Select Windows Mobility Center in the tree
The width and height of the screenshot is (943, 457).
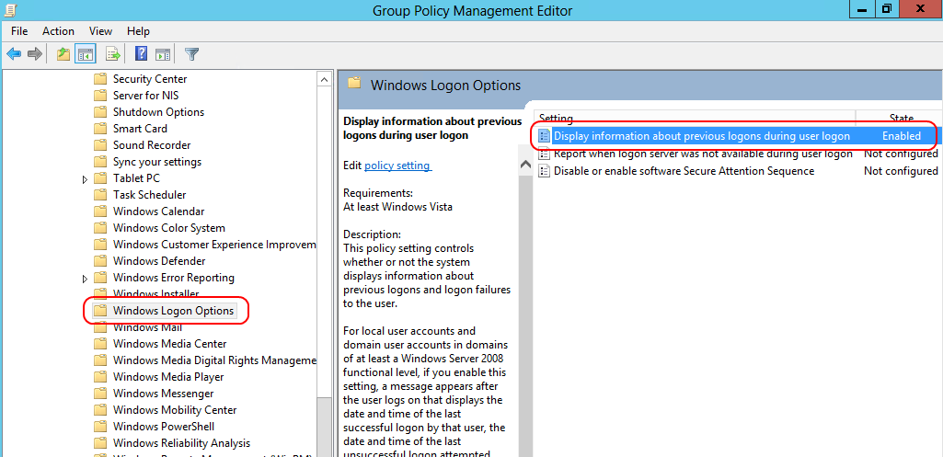click(x=175, y=410)
